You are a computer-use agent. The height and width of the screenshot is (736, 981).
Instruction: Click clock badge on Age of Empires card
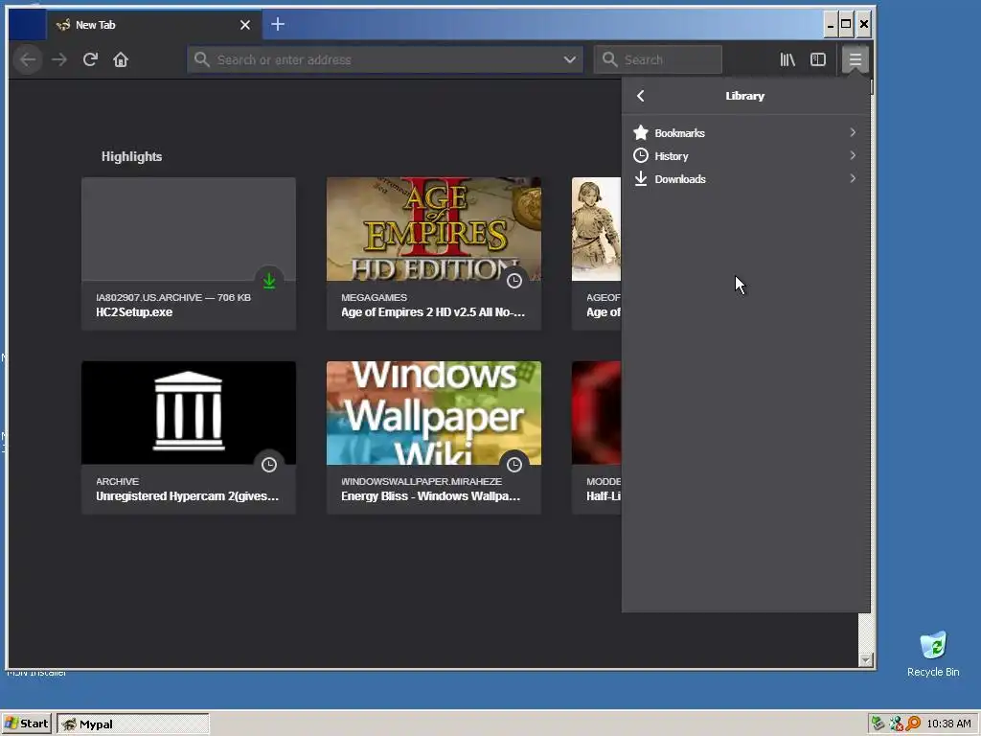(514, 281)
